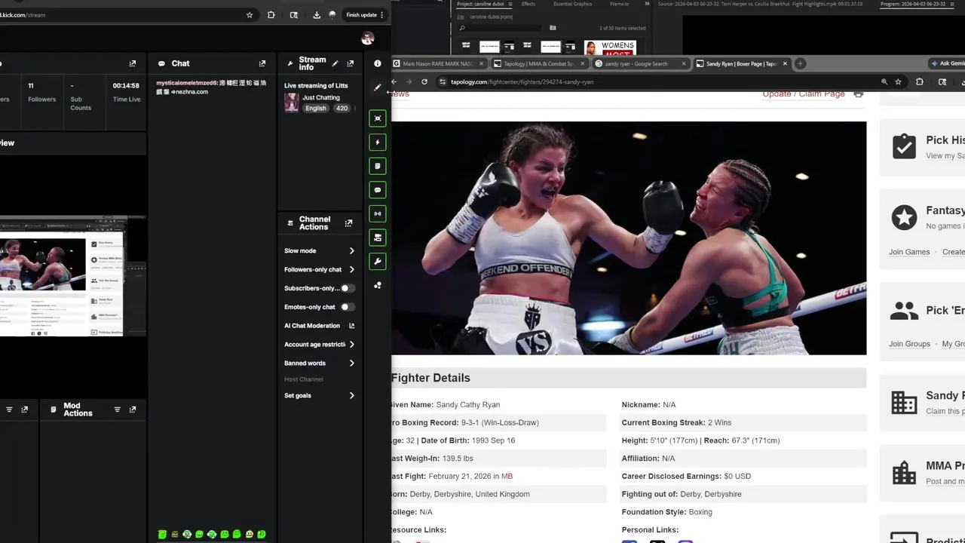The image size is (965, 543).
Task: Click the first green emote in chat bar
Action: coord(162,534)
